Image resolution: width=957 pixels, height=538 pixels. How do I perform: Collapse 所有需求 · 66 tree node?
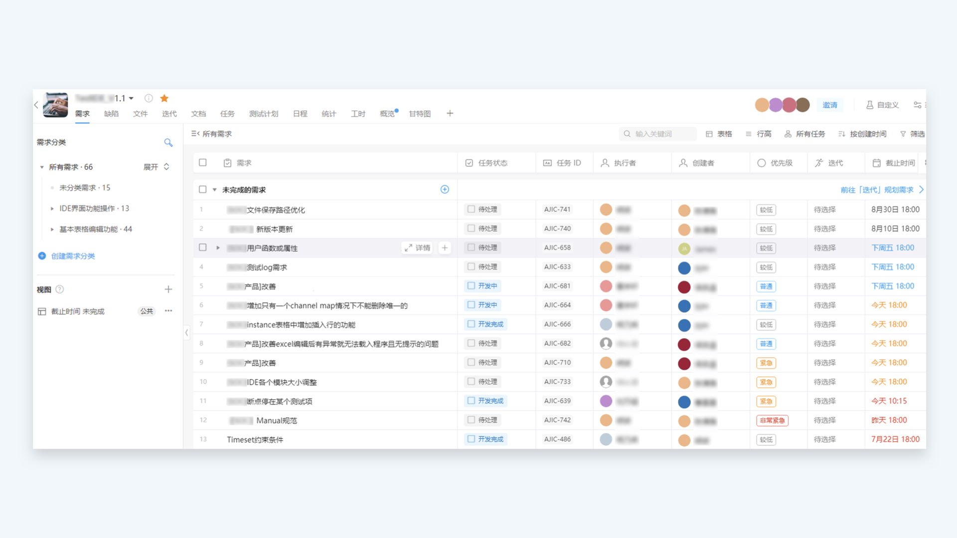coord(42,167)
